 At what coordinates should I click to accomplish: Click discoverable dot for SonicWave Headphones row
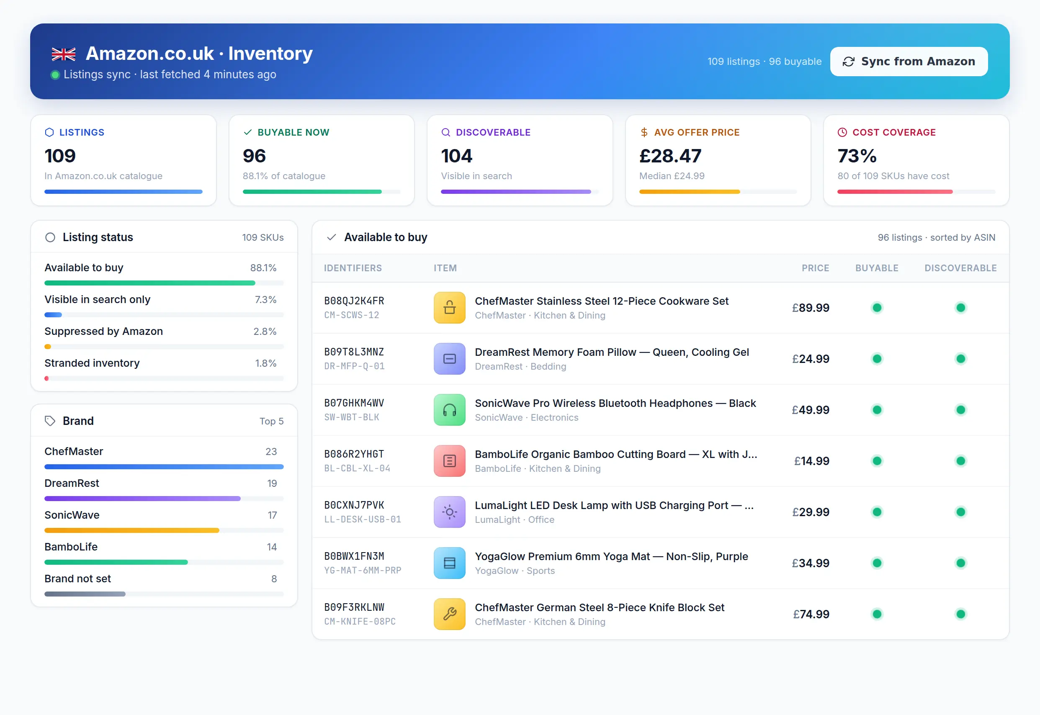(960, 410)
